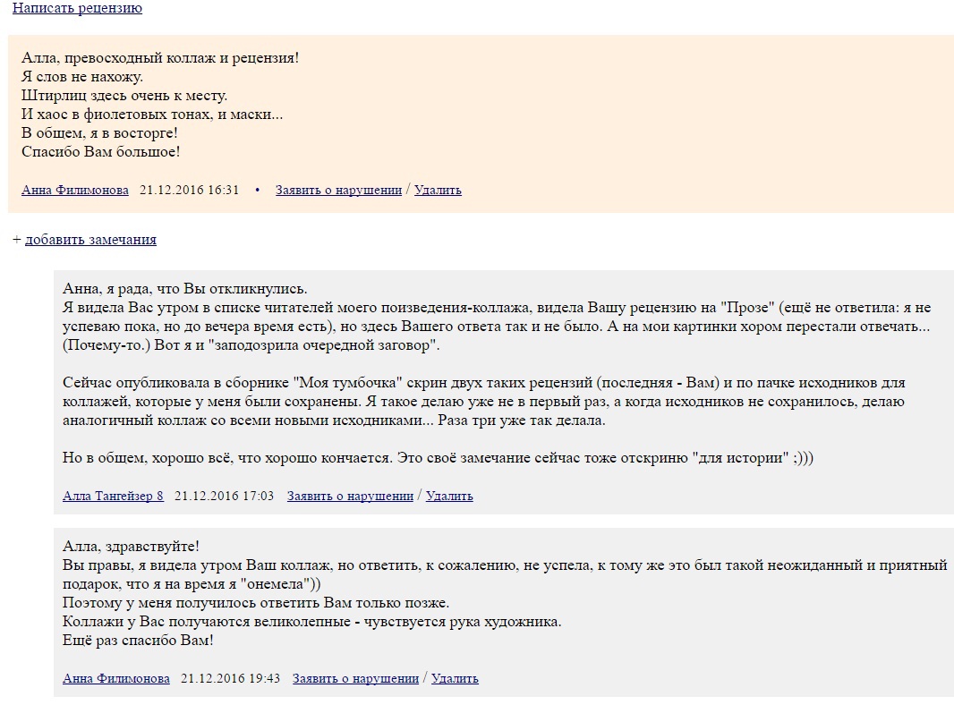
Task: Click the timestamp 21.12.2016 17:03
Action: 224,496
